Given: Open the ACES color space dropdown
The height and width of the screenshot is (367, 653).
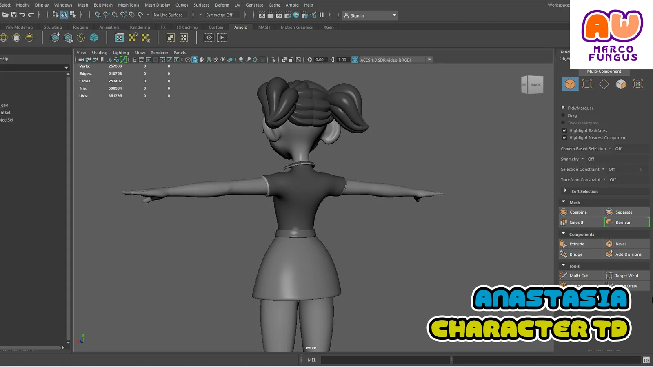Looking at the screenshot, I should (429, 60).
